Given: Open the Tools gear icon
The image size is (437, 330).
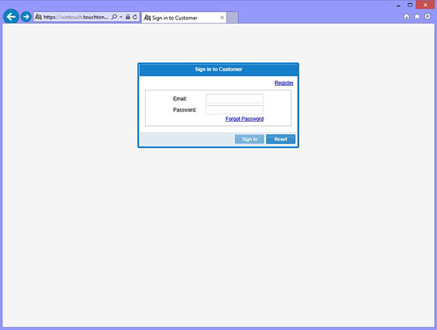Looking at the screenshot, I should (428, 17).
